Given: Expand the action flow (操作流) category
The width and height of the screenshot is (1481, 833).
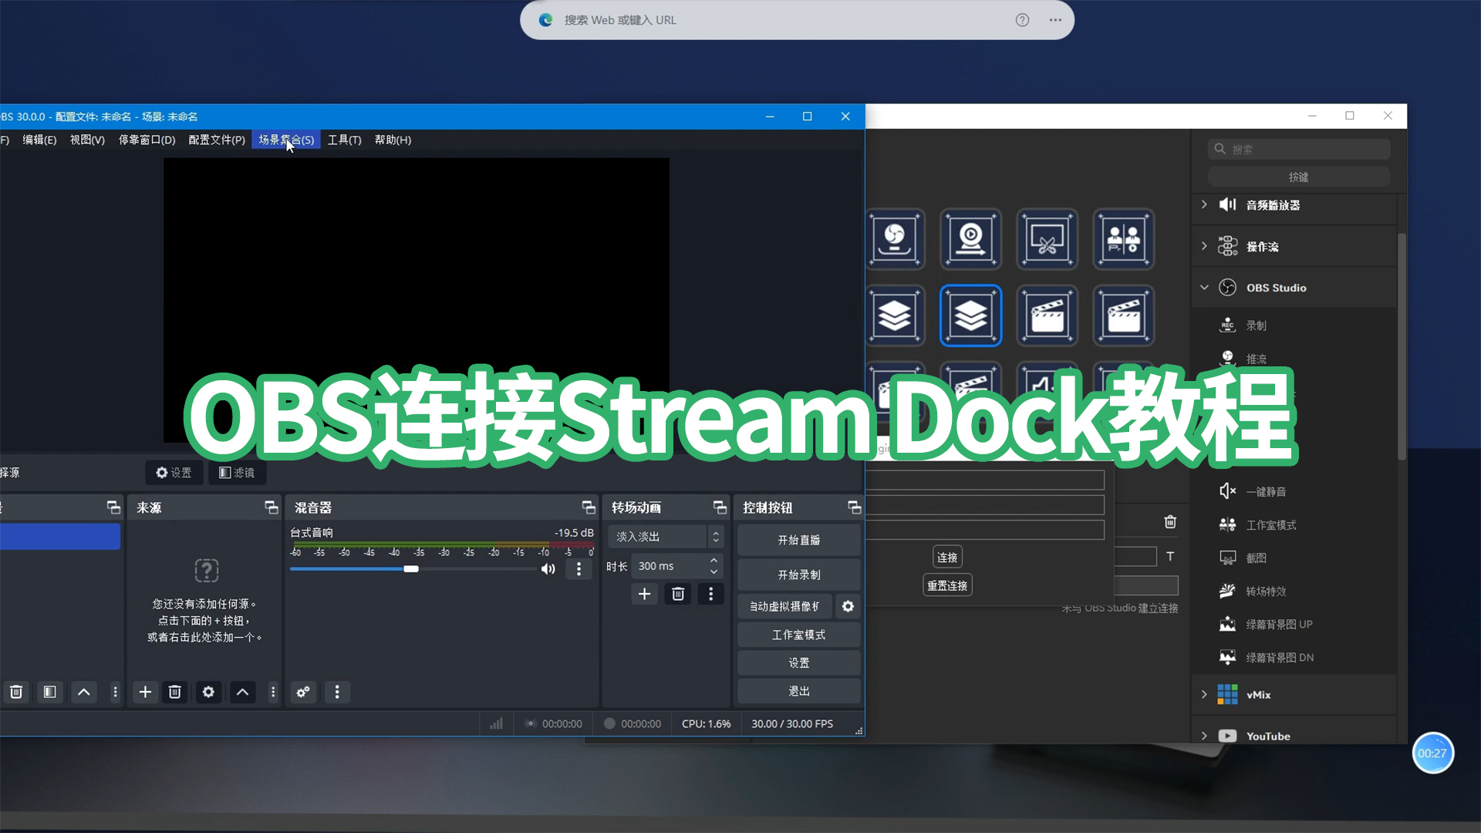Looking at the screenshot, I should 1204,246.
